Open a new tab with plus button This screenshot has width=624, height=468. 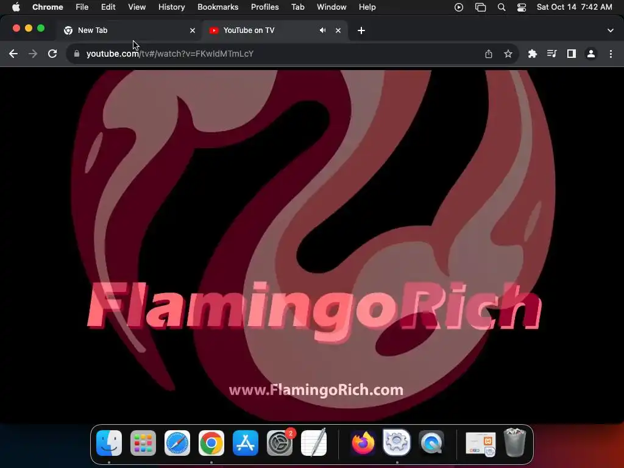361,30
